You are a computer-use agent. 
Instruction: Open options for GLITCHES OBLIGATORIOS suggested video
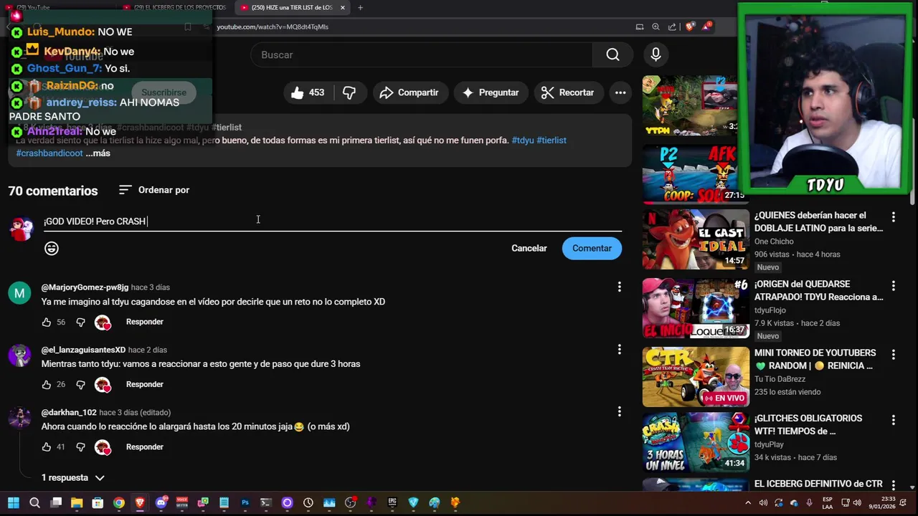(x=894, y=419)
